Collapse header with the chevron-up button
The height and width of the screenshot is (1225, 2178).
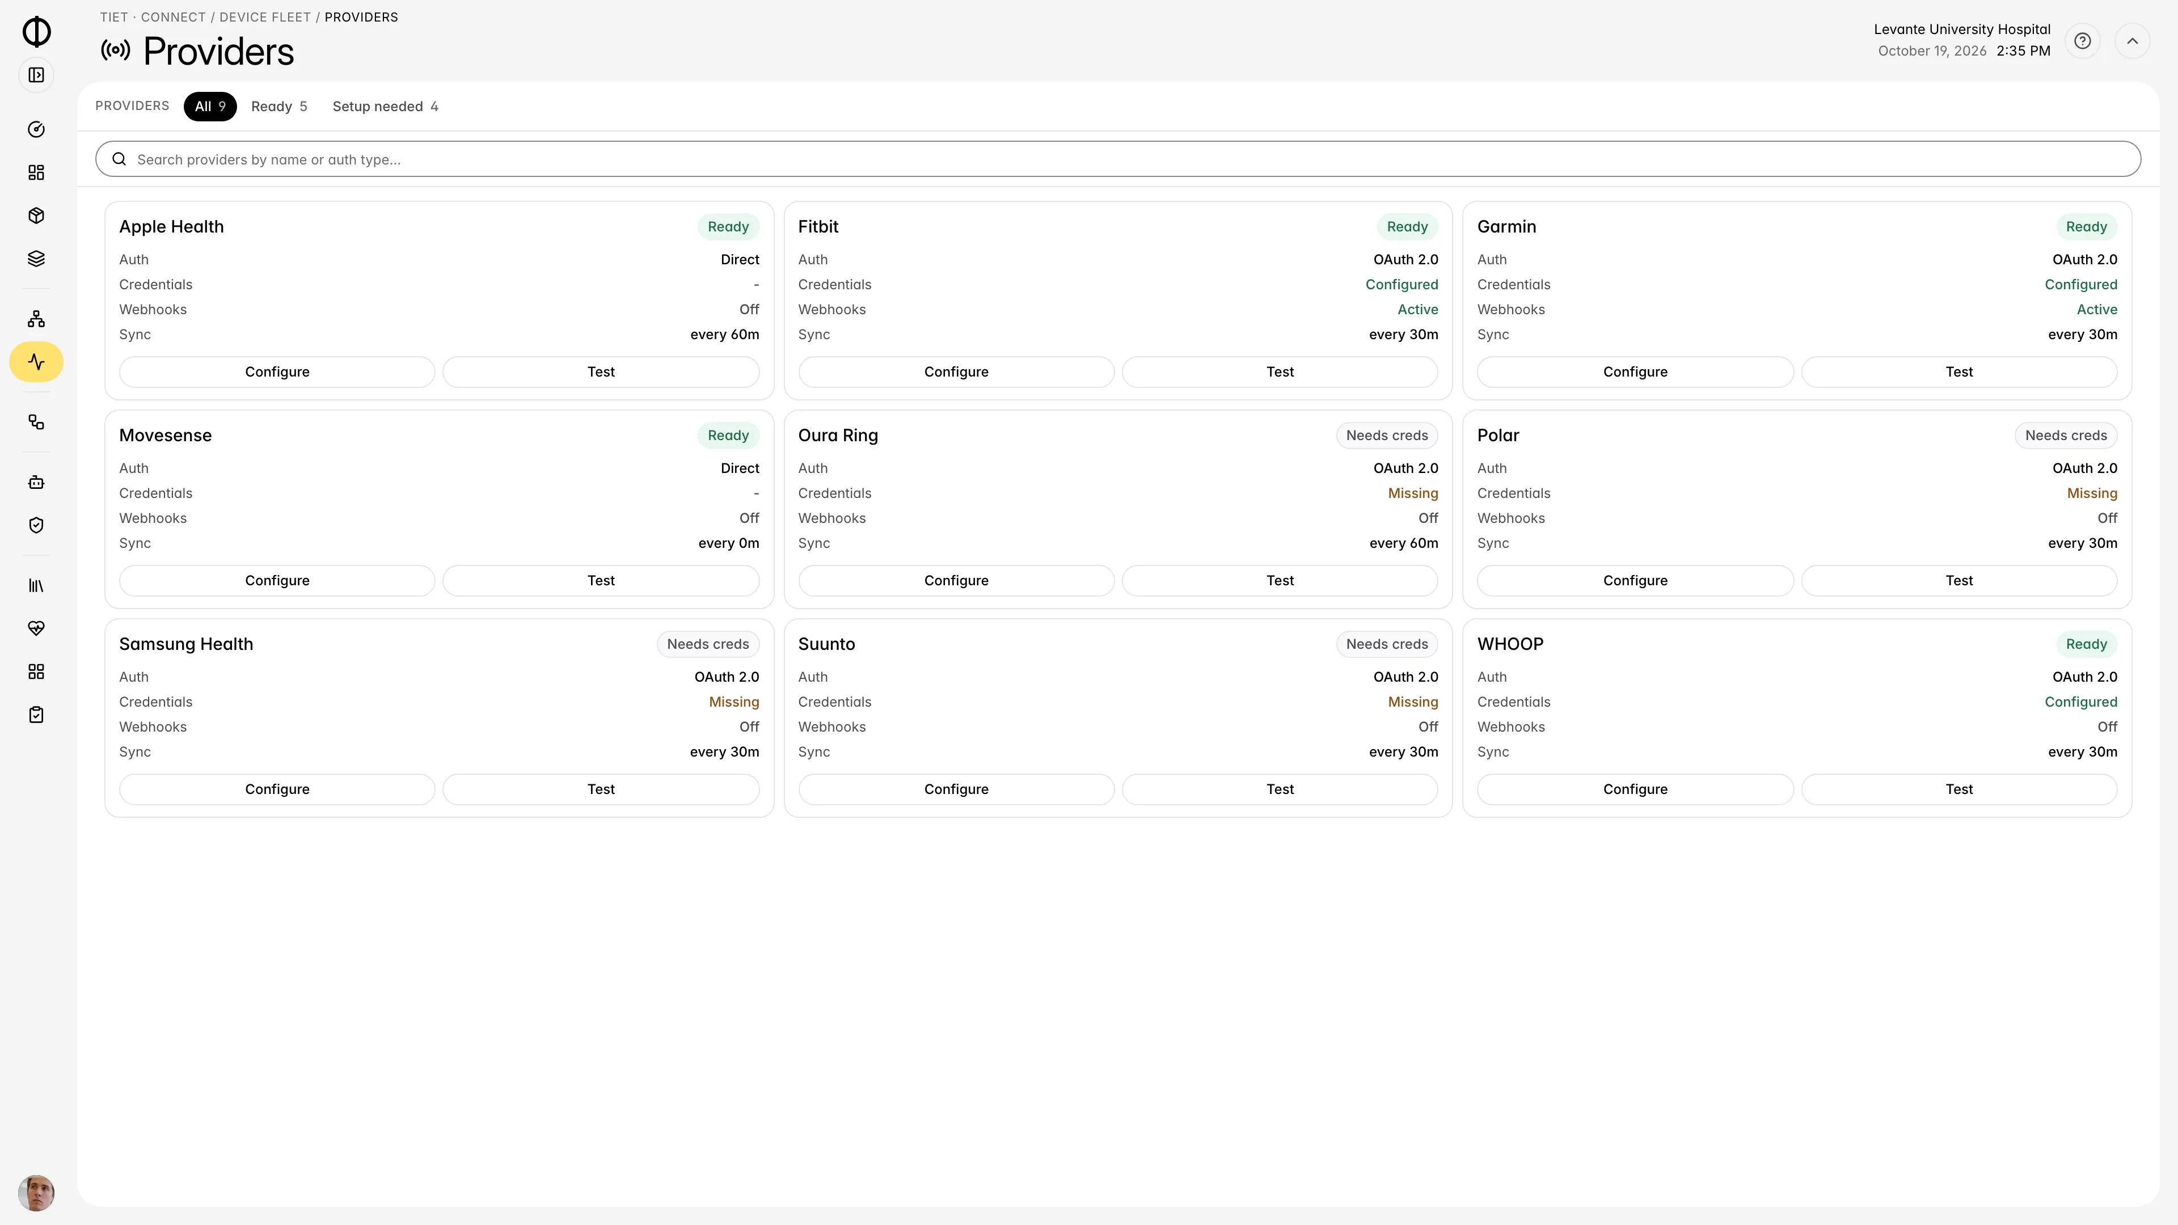2133,41
